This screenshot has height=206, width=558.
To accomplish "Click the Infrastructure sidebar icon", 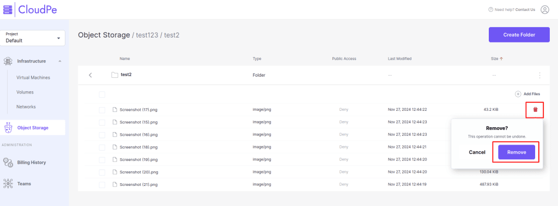I will (x=8, y=61).
